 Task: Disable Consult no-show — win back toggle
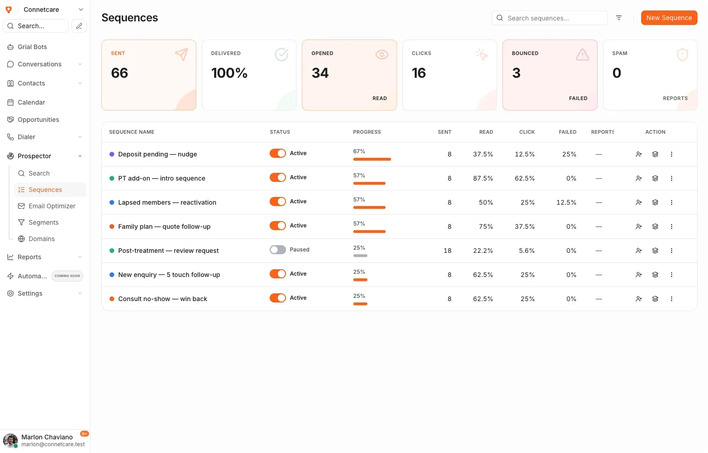278,298
